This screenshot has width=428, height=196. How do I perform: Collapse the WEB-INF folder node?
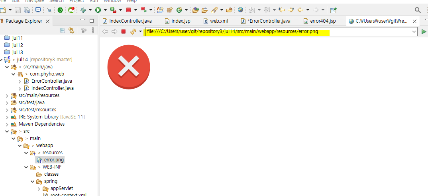(x=26, y=167)
